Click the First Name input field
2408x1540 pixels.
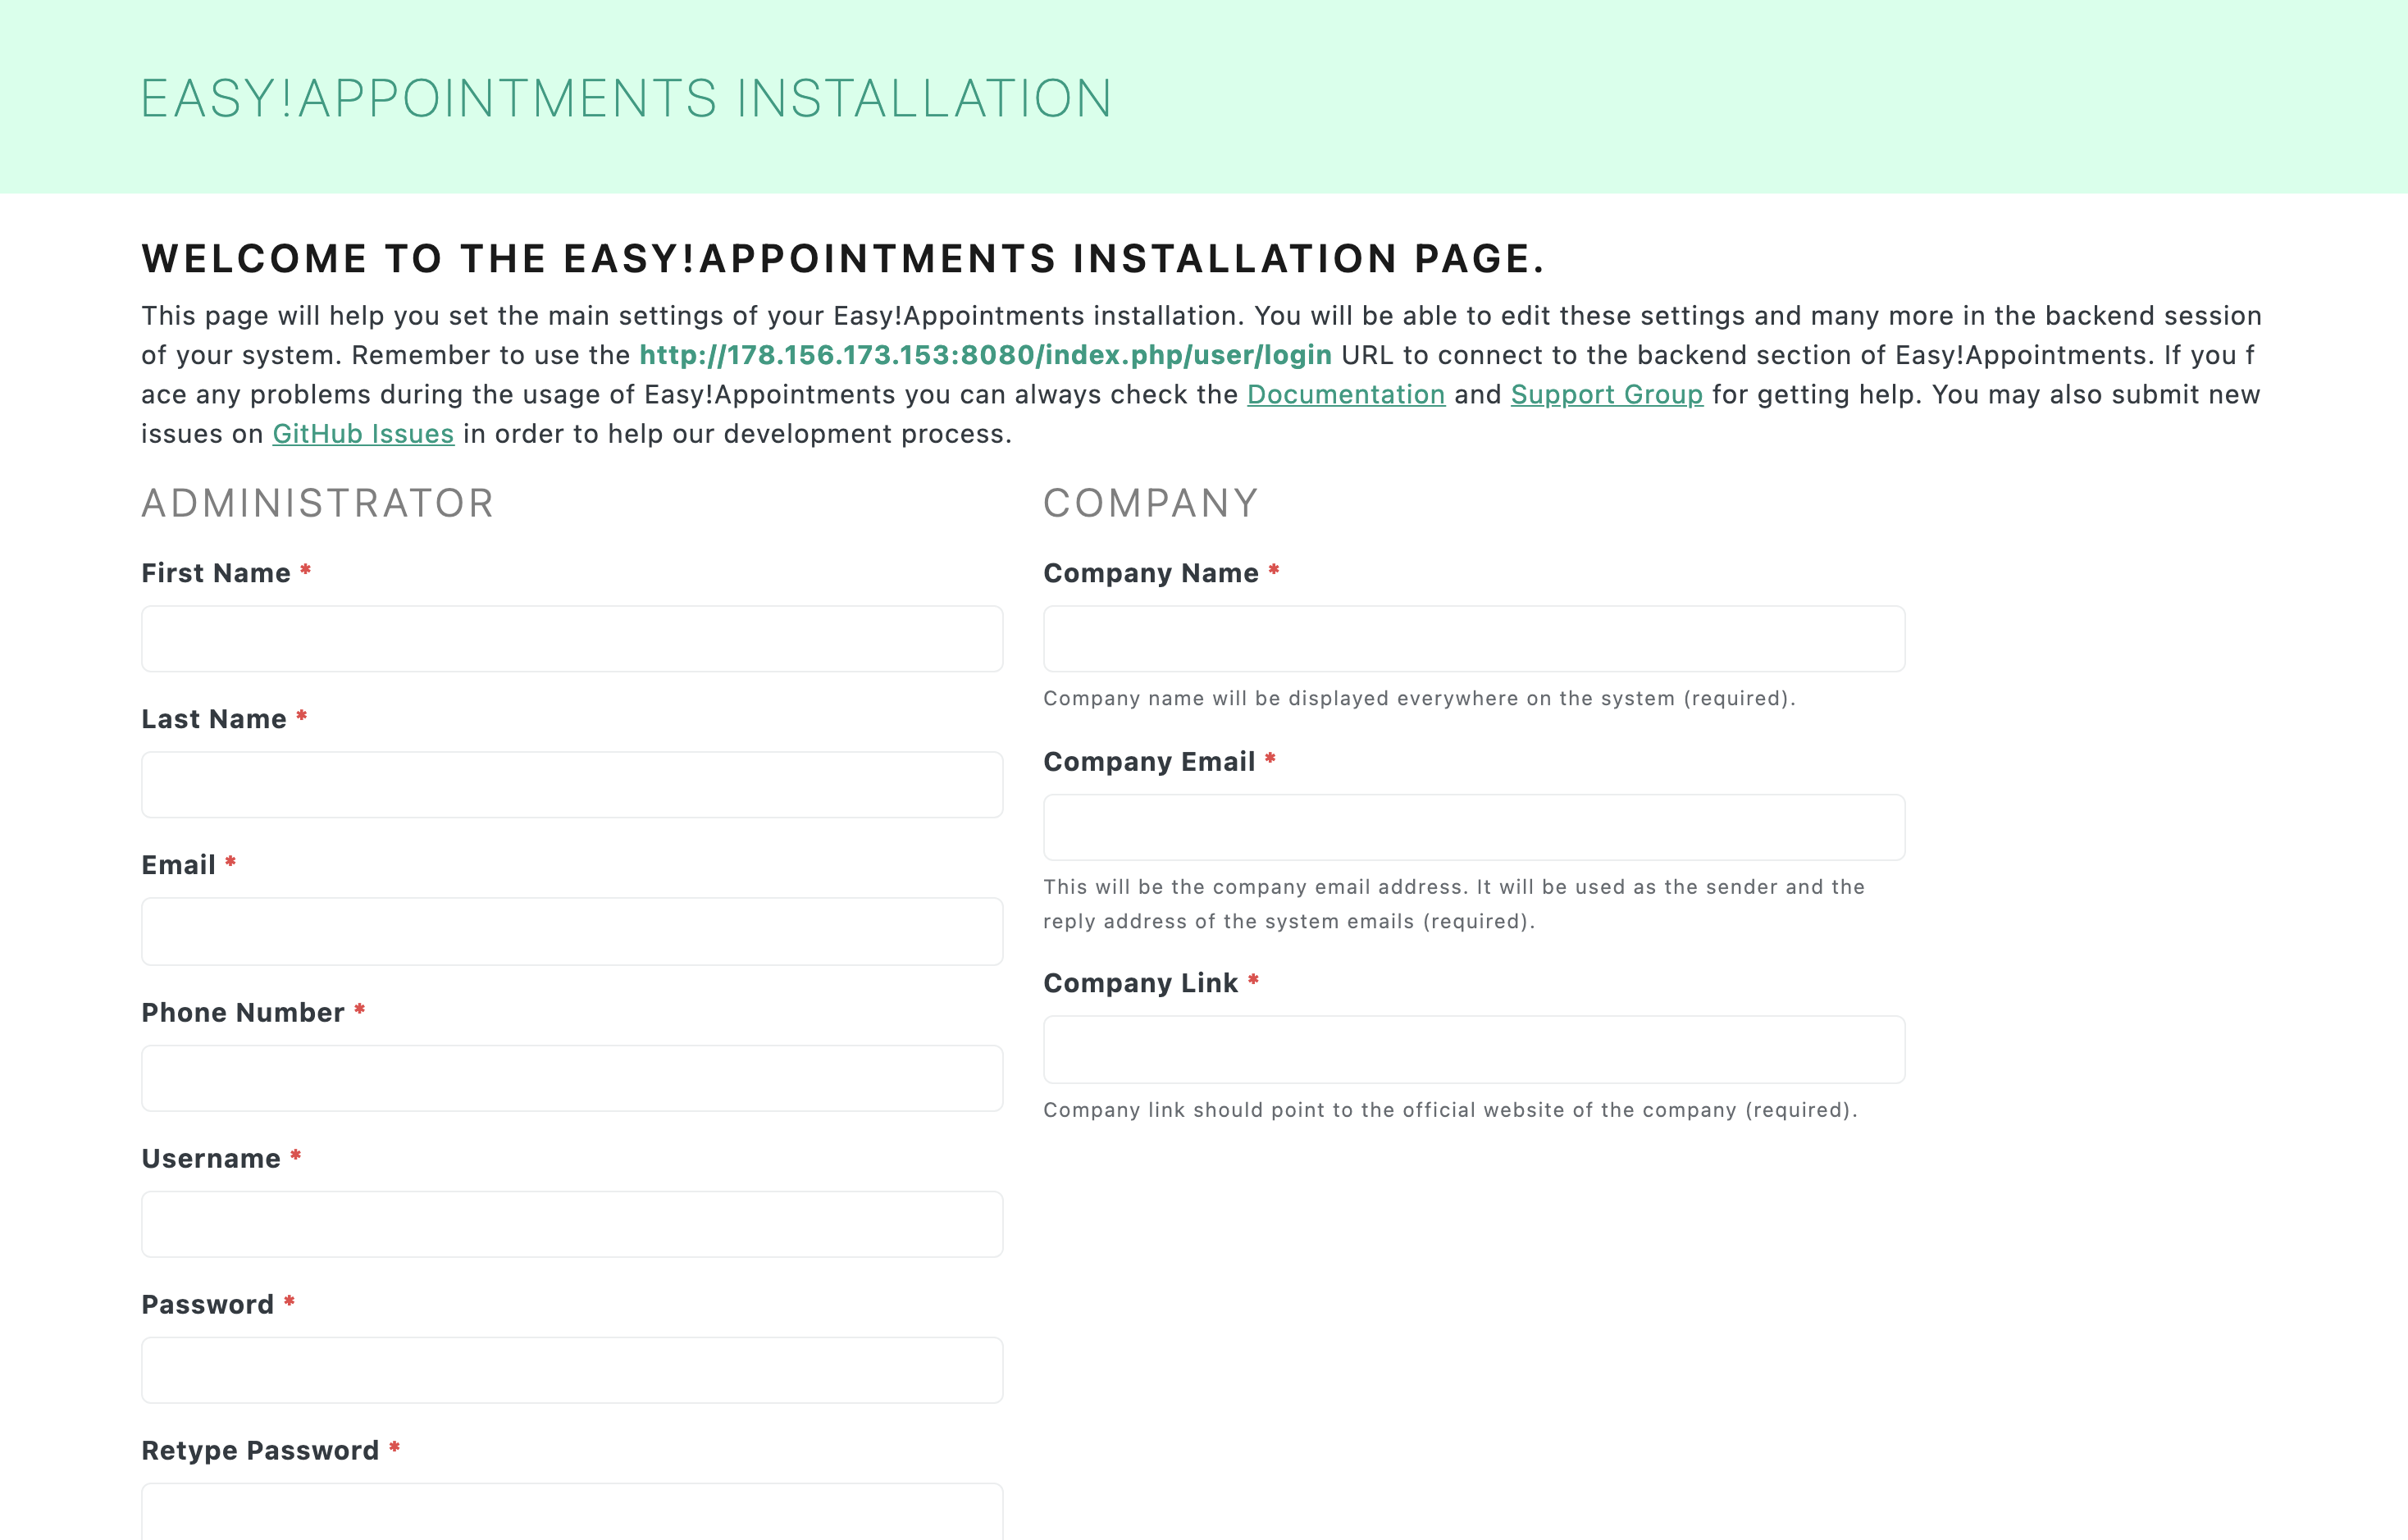point(572,638)
